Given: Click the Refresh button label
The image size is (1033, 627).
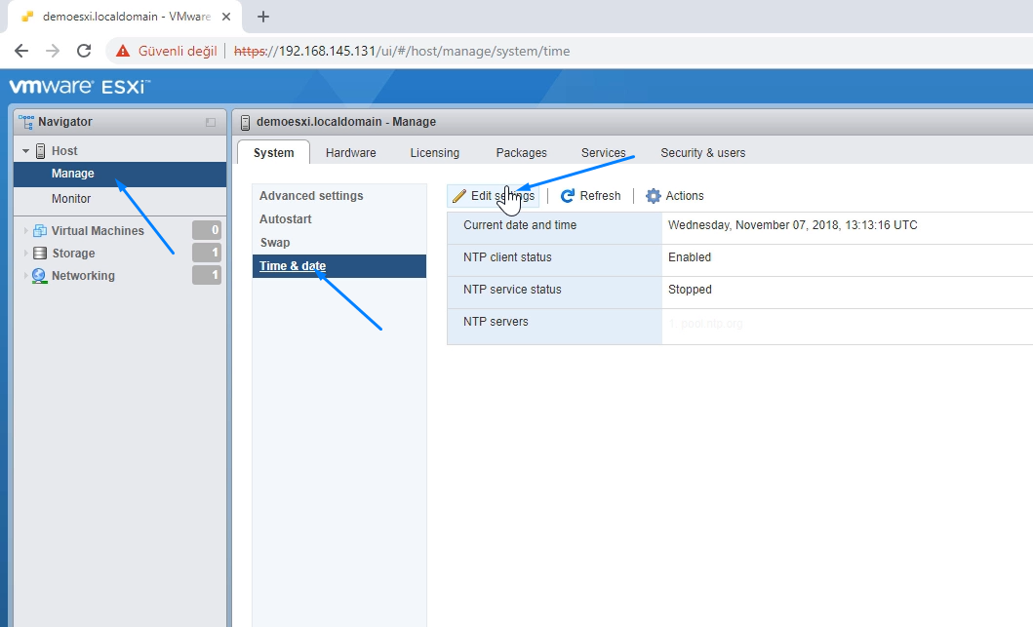Looking at the screenshot, I should [600, 196].
